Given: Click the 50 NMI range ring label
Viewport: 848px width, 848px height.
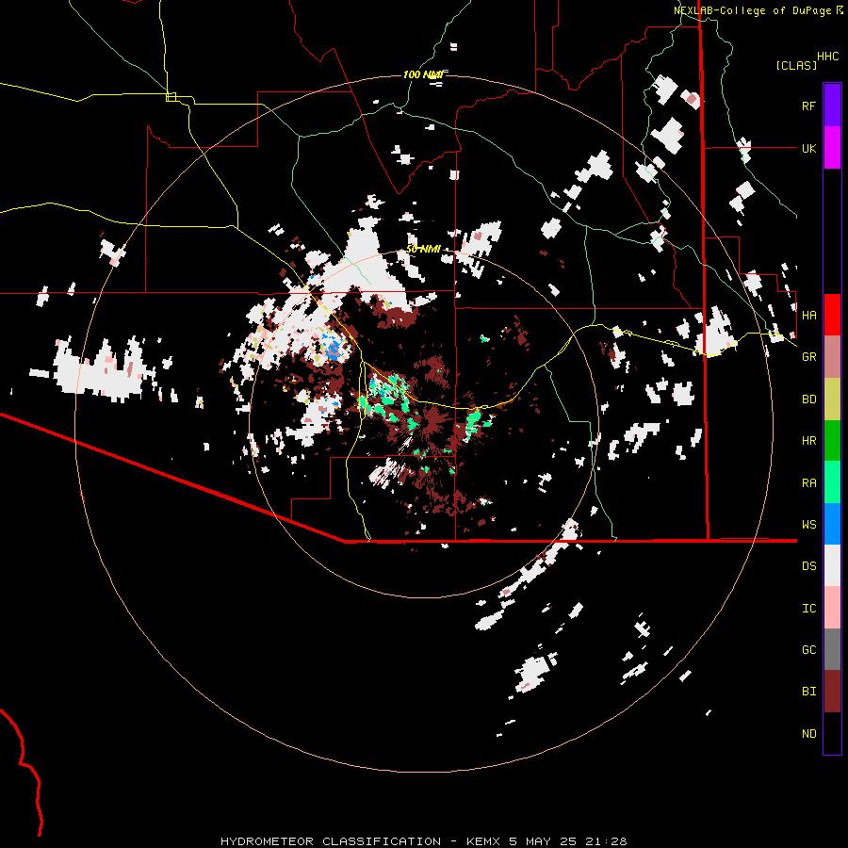Looking at the screenshot, I should pyautogui.click(x=423, y=249).
